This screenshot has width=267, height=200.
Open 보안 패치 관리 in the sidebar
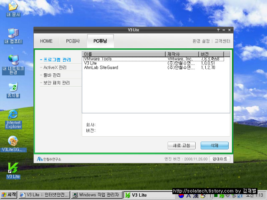click(57, 83)
